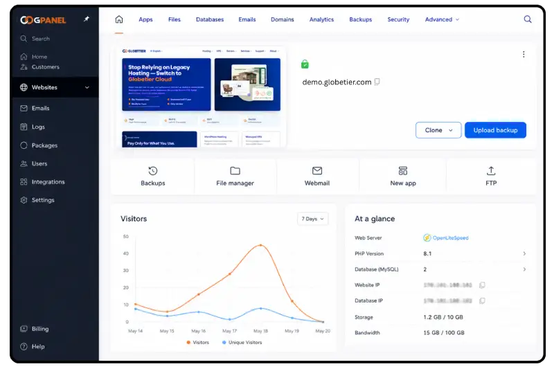Viewport: 554px width, 369px height.
Task: Switch to the Apps tab
Action: (x=145, y=19)
